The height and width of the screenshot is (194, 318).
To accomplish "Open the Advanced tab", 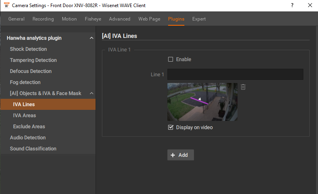I will point(120,19).
